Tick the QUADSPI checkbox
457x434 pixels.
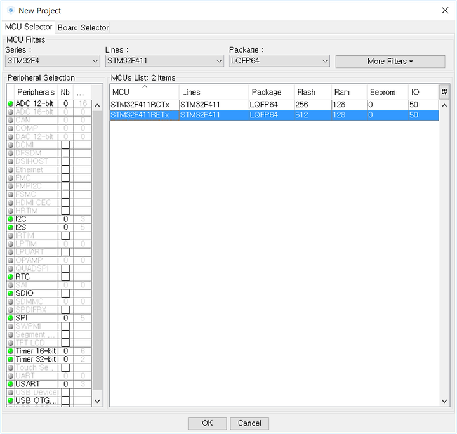[65, 268]
